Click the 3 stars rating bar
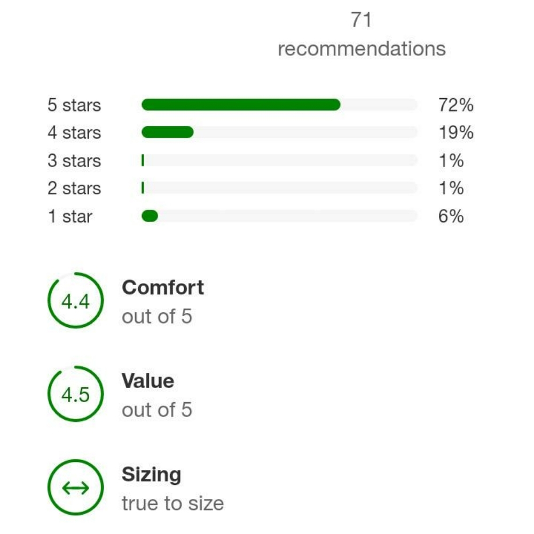This screenshot has width=534, height=534. pyautogui.click(x=279, y=161)
